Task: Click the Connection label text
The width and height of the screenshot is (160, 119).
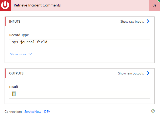Action: click(x=13, y=112)
